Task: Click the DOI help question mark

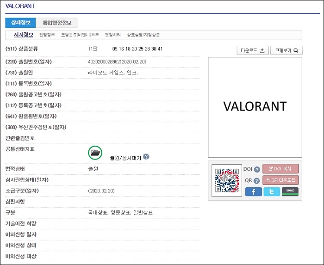Action: [x=257, y=169]
